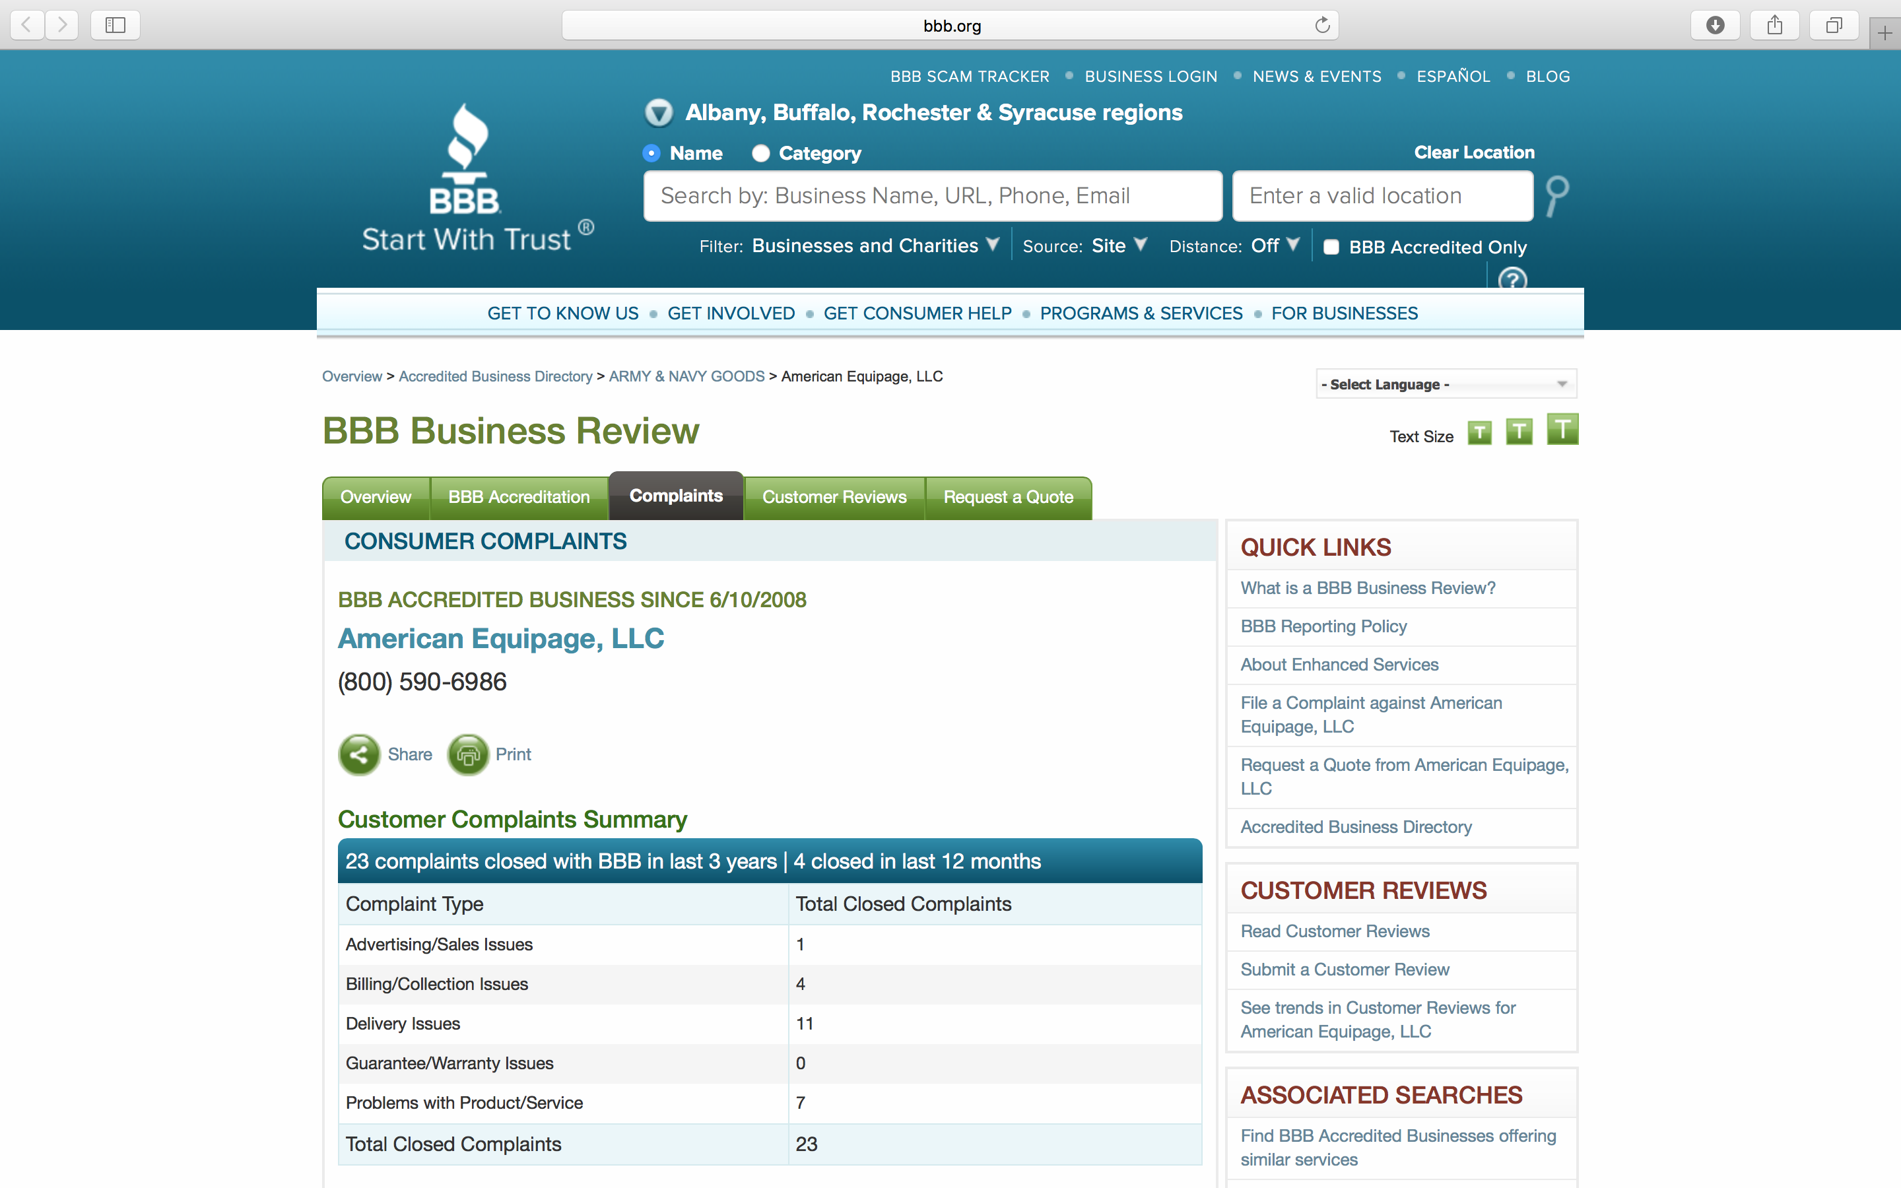Screen dimensions: 1901x1188
Task: Open a new tab with the plus icon
Action: coord(1884,33)
